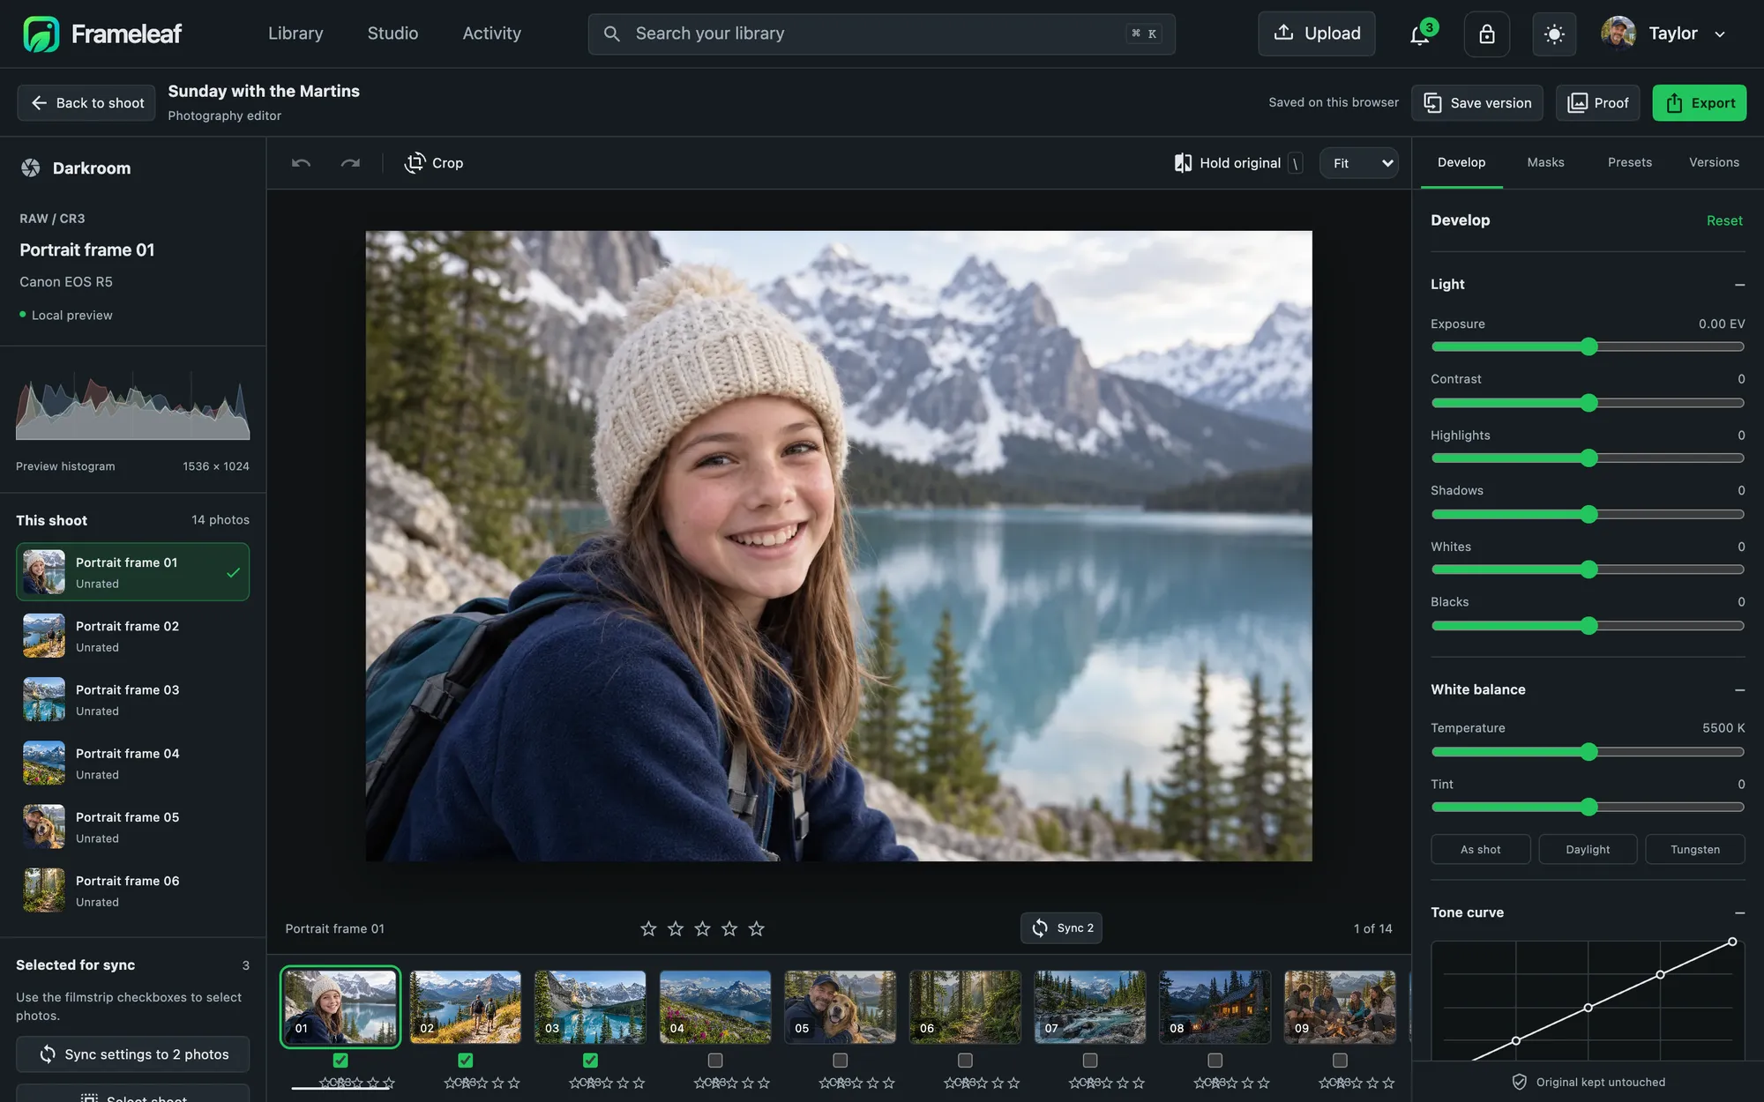Check the filmstrip checkbox under photo 04
This screenshot has height=1102, width=1764.
pyautogui.click(x=715, y=1060)
